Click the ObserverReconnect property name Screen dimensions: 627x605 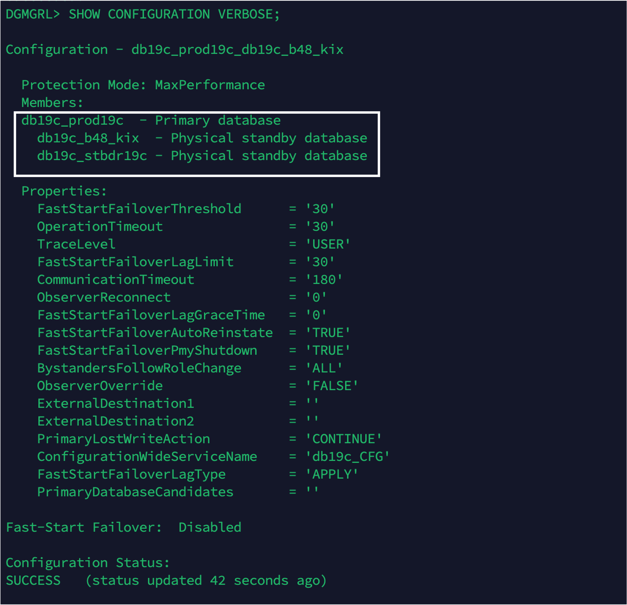[104, 297]
